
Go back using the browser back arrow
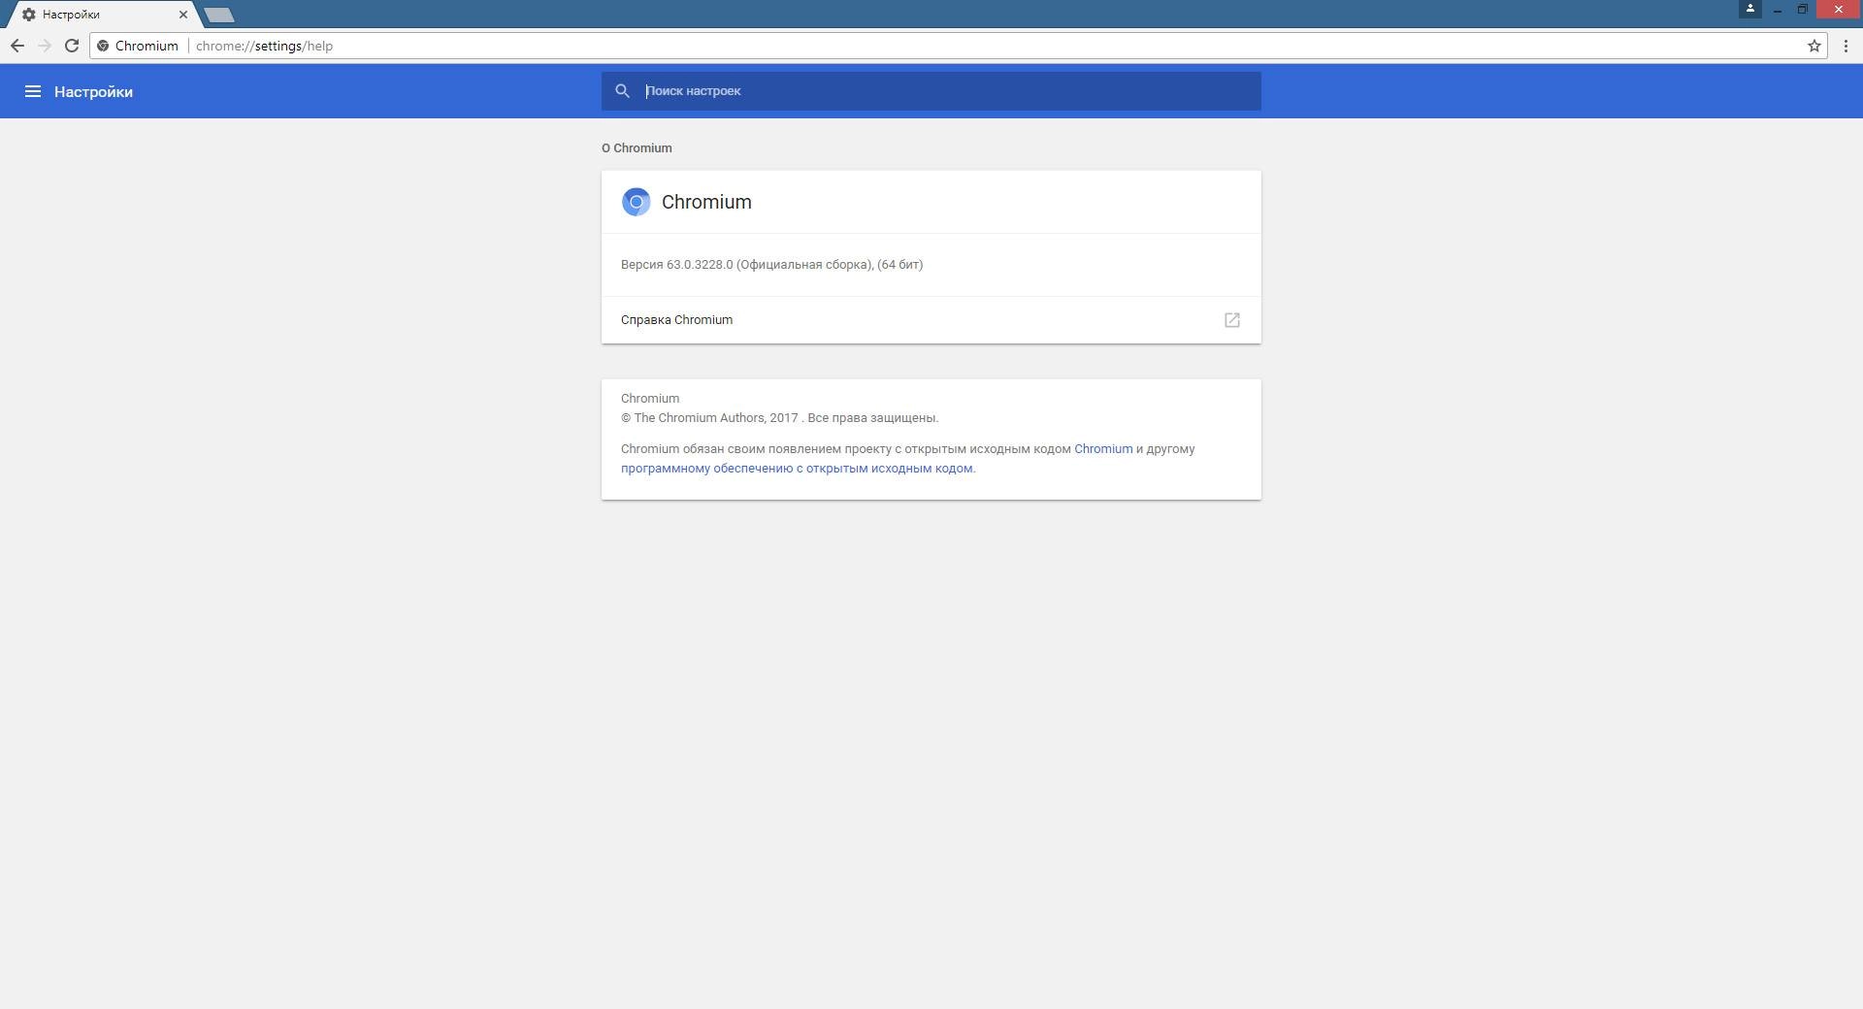coord(17,46)
